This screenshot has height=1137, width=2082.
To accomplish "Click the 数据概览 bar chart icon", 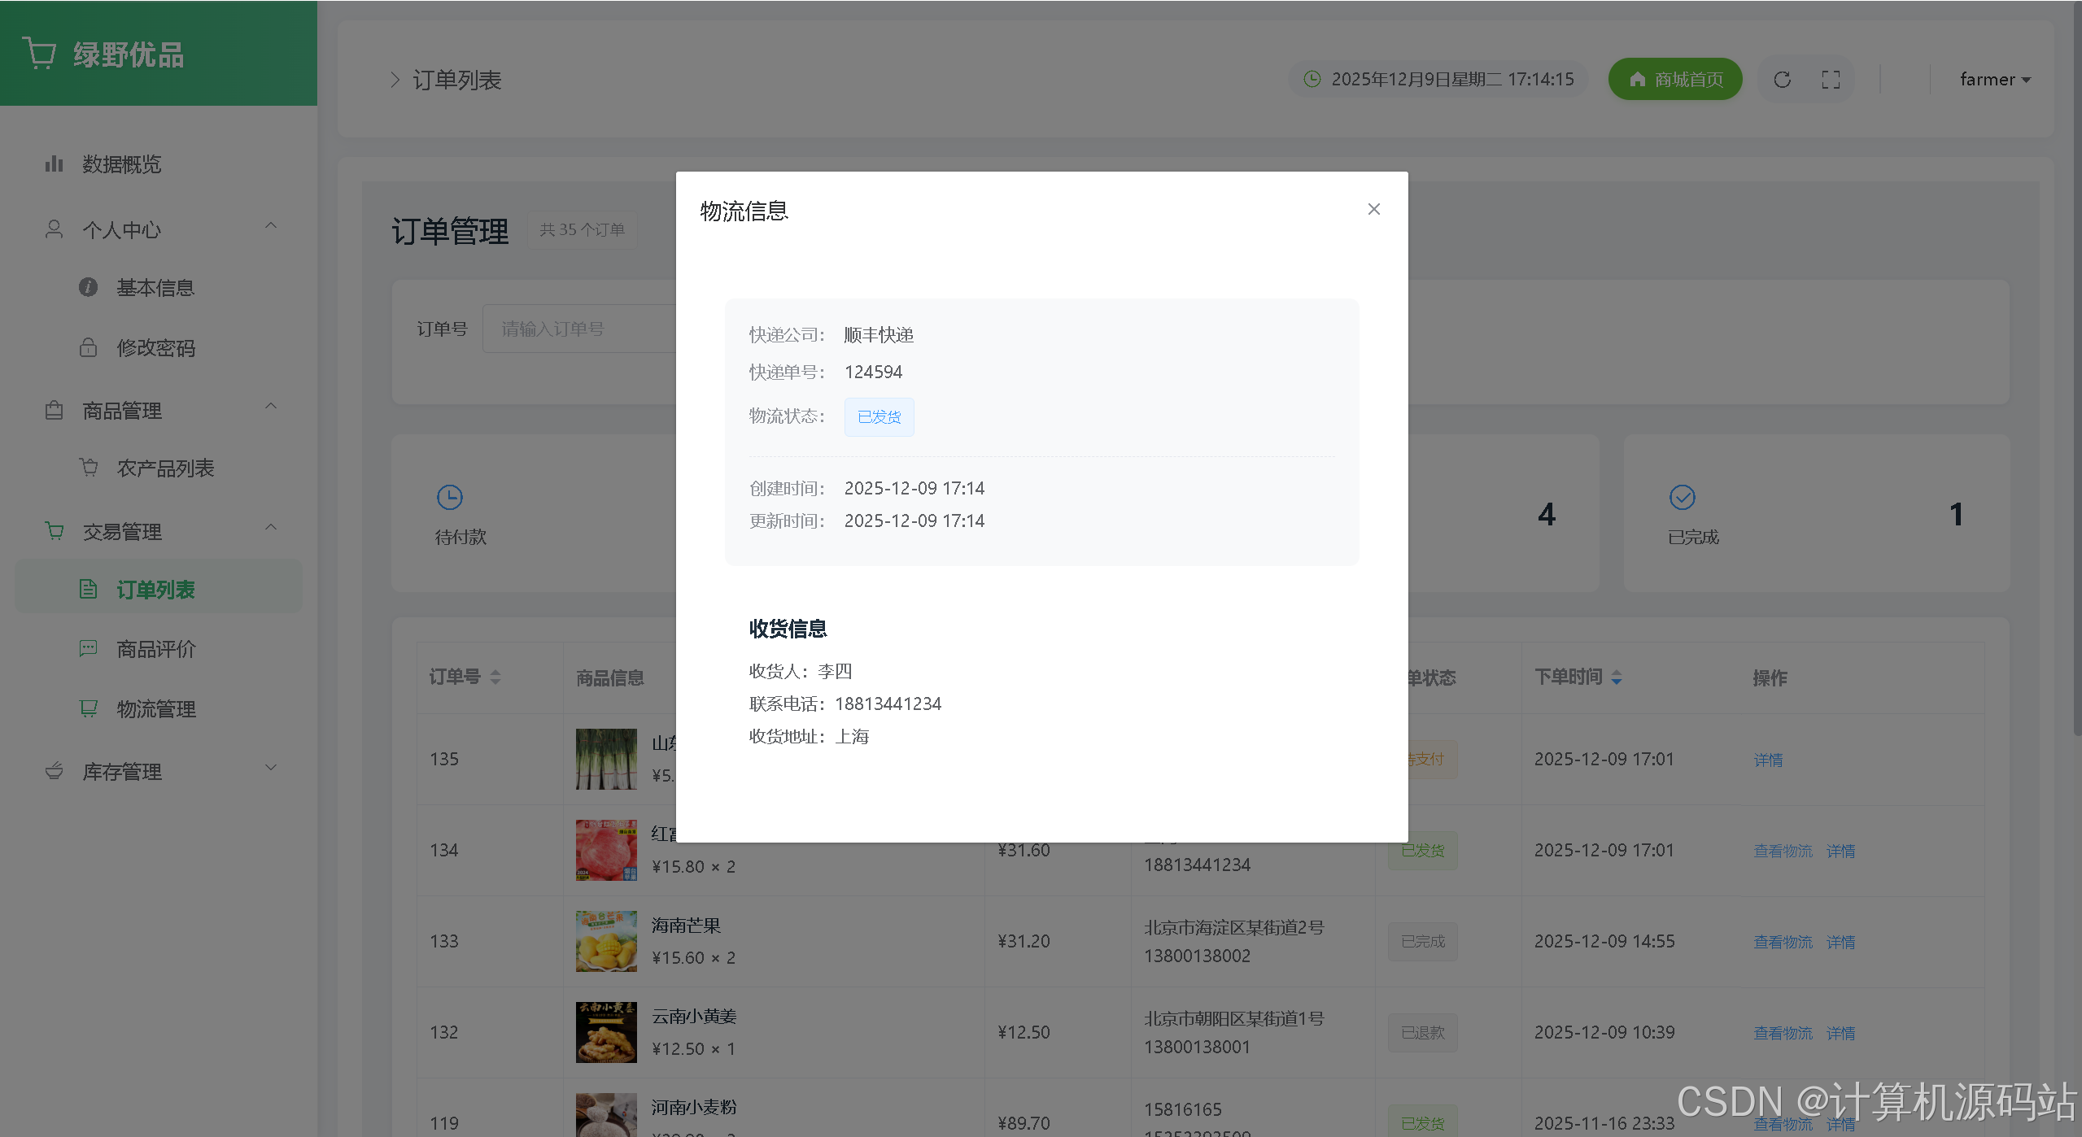I will (x=54, y=164).
